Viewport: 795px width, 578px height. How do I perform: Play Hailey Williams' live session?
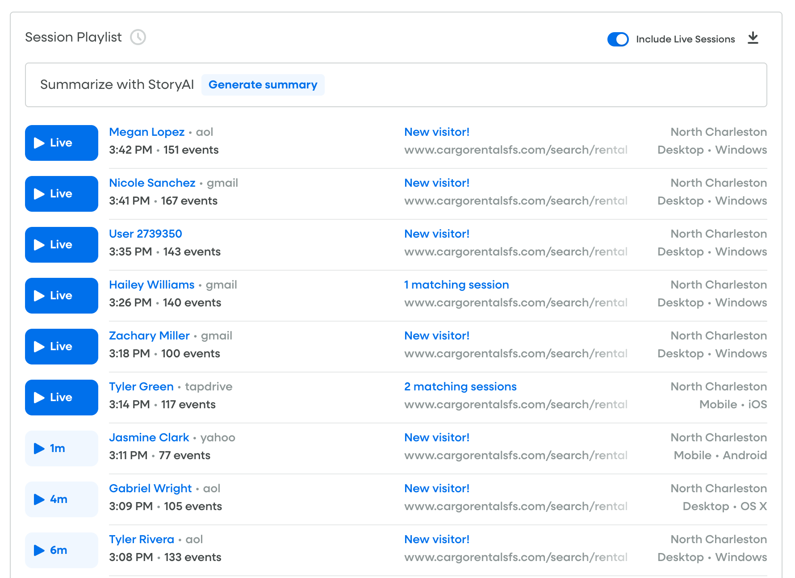pyautogui.click(x=62, y=296)
